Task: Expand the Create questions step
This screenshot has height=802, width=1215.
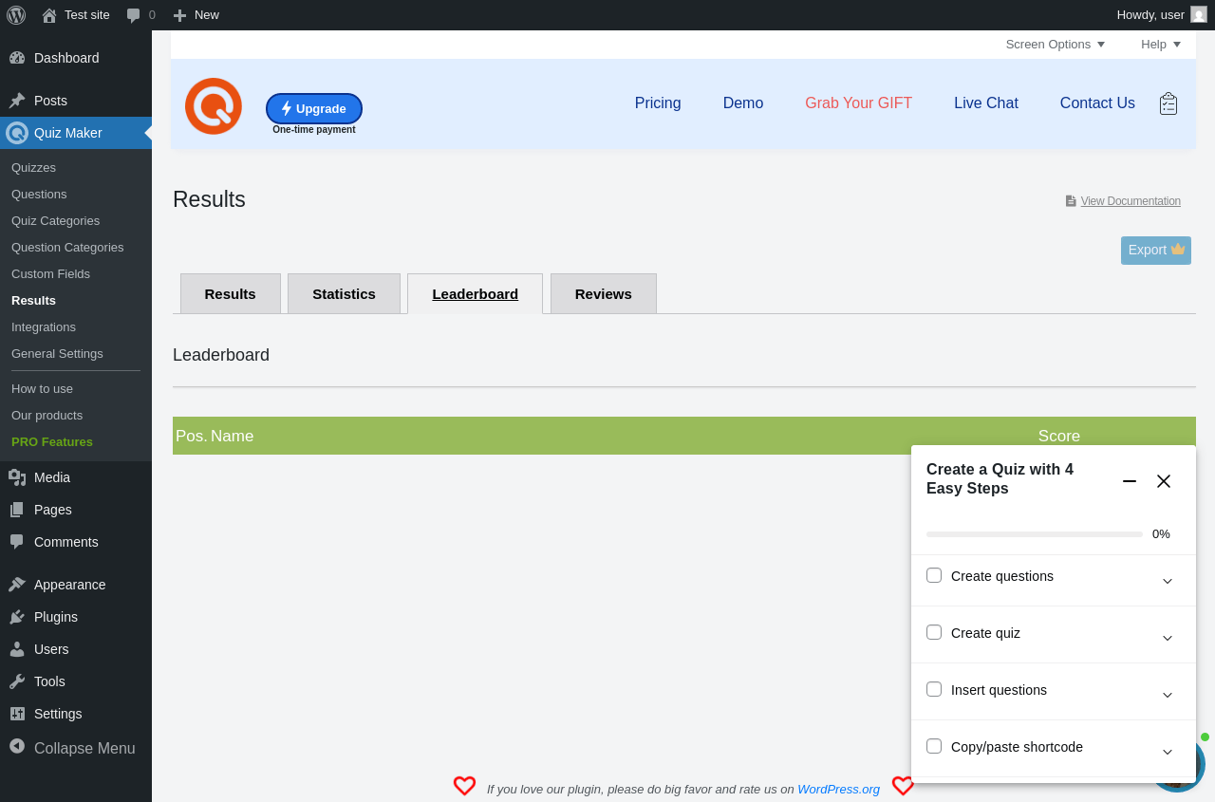Action: click(x=1168, y=581)
